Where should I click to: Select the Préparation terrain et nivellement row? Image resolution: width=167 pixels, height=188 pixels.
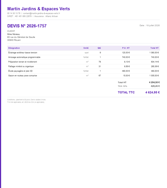coord(83,62)
